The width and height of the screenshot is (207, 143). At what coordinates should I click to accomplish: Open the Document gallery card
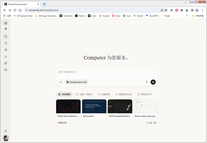coord(94,109)
